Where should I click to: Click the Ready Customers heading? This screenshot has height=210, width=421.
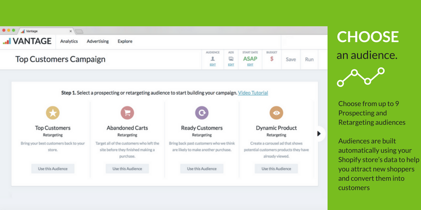point(202,128)
